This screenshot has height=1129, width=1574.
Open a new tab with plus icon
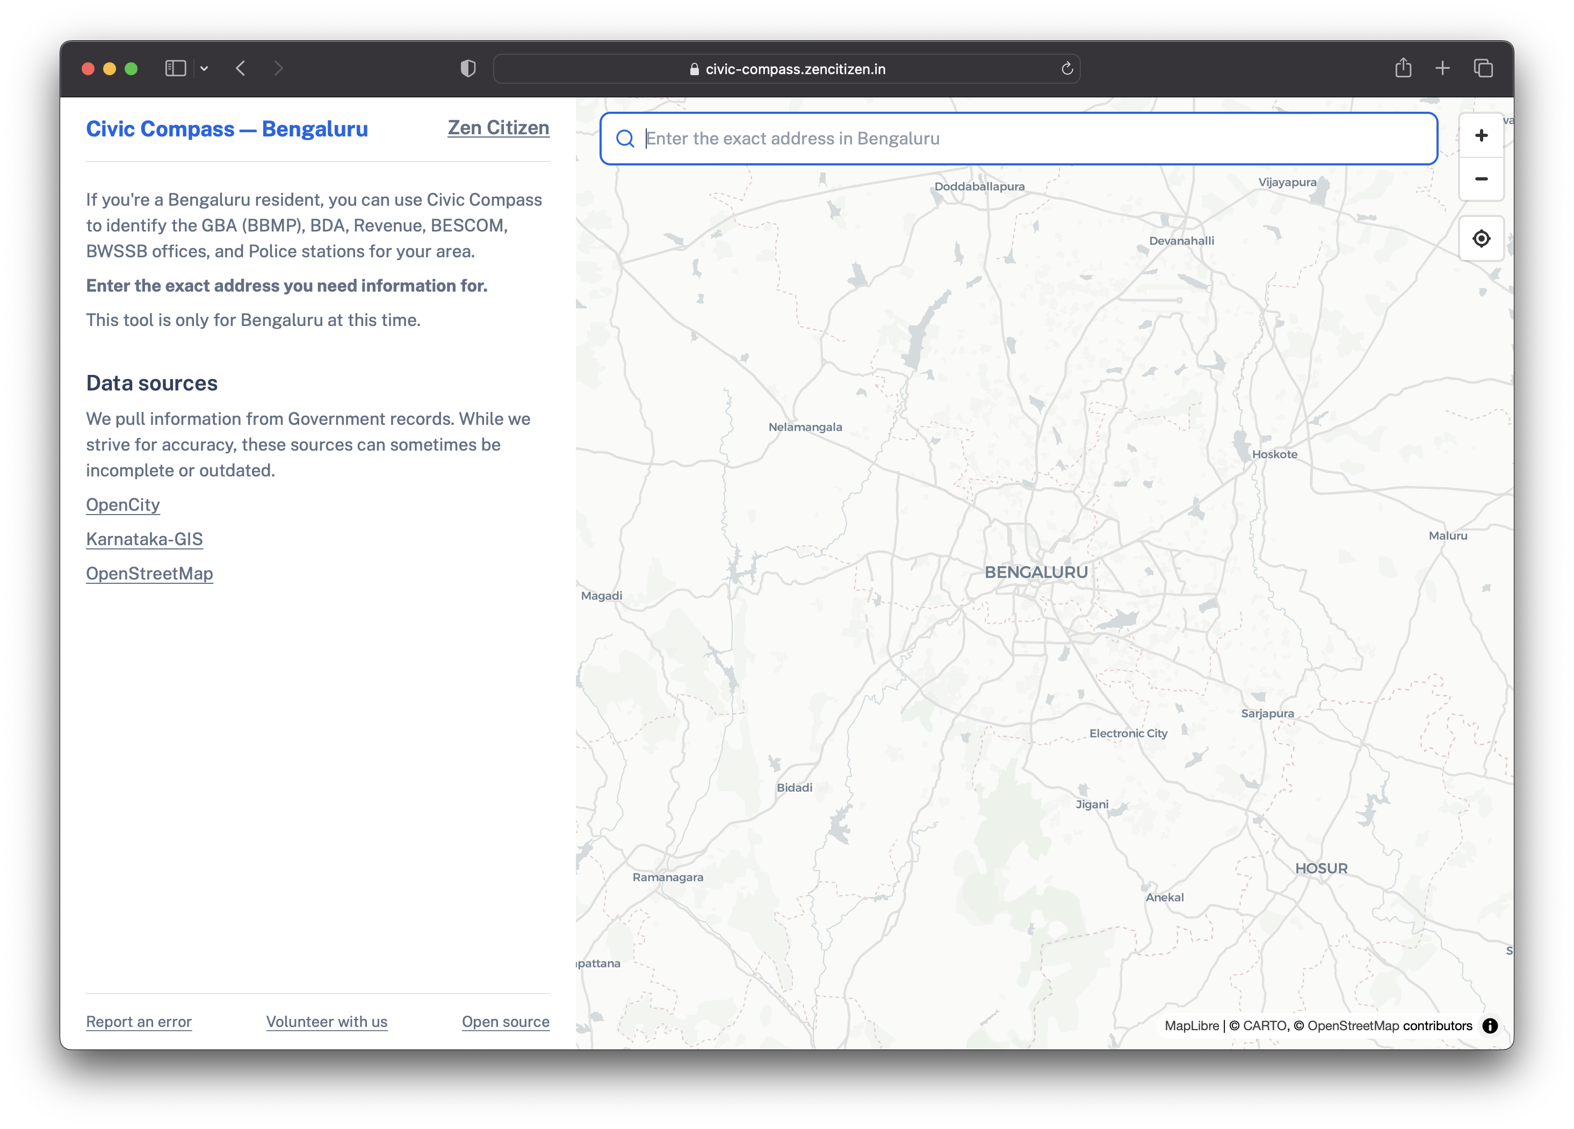(1442, 68)
